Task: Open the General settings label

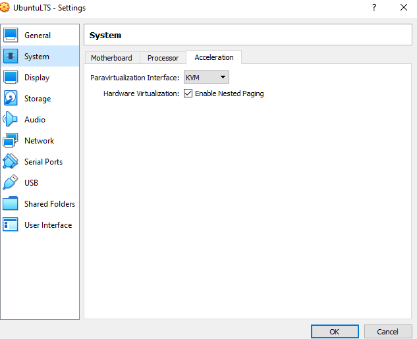Action: coord(38,36)
